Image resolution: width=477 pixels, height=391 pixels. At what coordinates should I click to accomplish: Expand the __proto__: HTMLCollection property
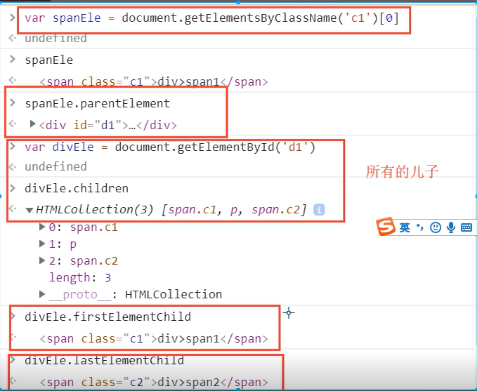click(43, 294)
